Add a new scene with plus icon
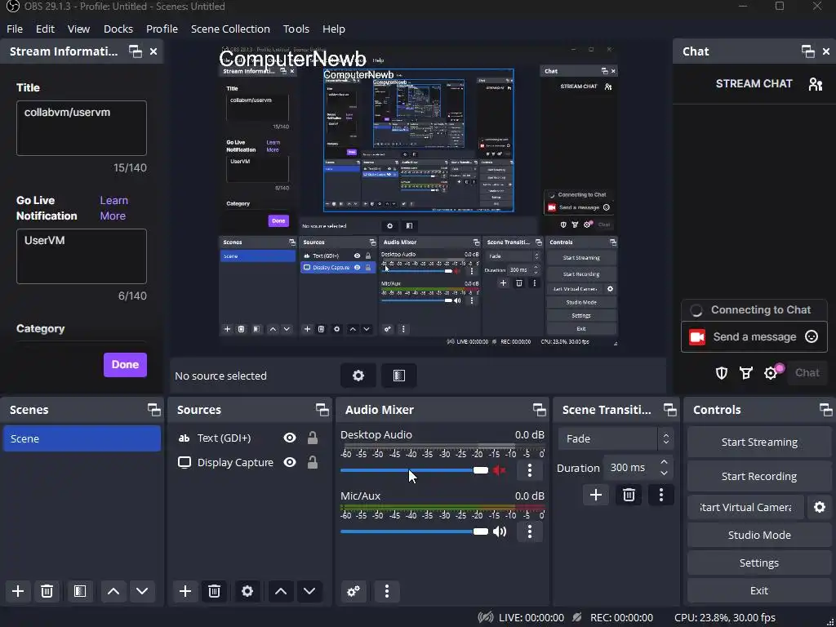This screenshot has width=836, height=627. click(x=18, y=591)
